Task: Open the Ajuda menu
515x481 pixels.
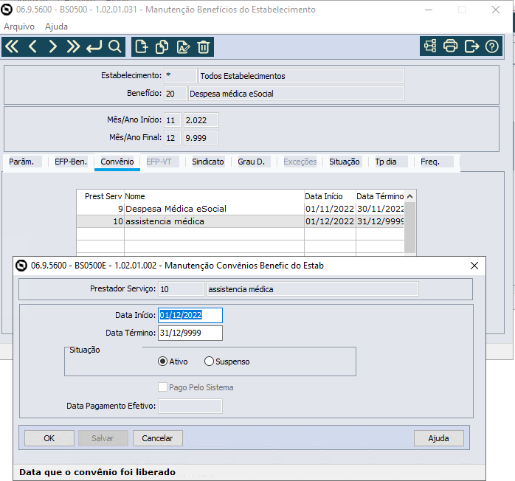Action: tap(56, 26)
